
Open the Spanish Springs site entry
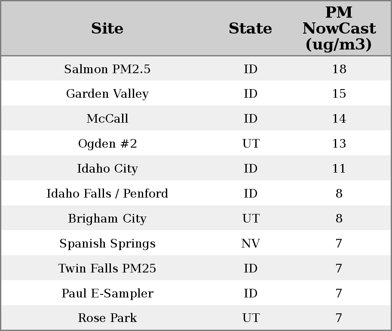click(107, 244)
